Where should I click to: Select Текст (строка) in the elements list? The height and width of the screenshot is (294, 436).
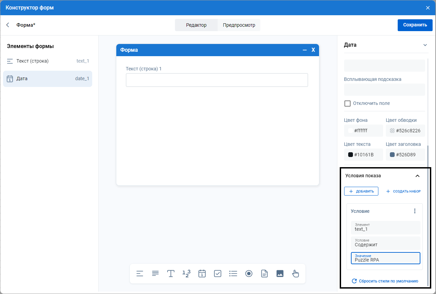(48, 61)
